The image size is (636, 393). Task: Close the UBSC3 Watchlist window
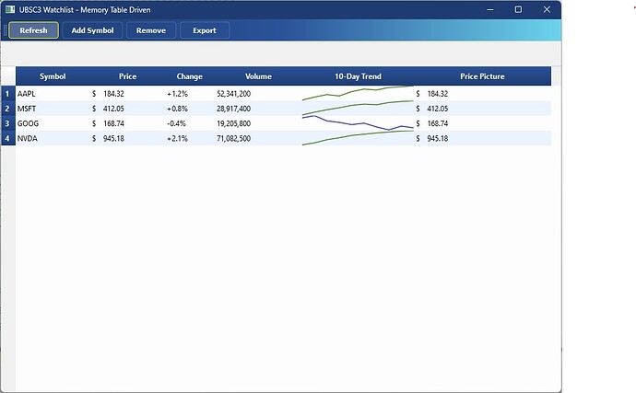click(x=547, y=9)
